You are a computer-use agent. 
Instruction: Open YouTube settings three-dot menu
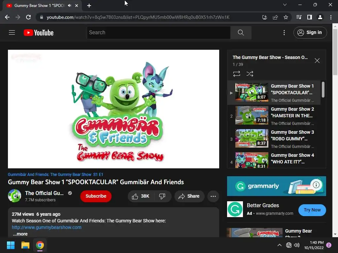click(x=284, y=33)
